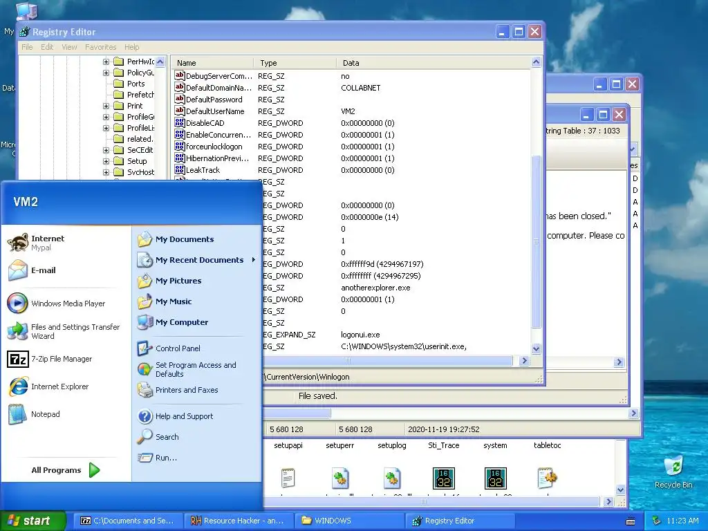This screenshot has width=708, height=531.
Task: Click the tray icon next to clock
Action: 657,521
